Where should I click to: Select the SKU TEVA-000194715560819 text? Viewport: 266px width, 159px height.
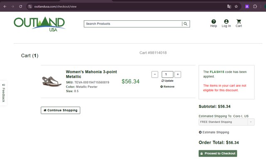88,82
